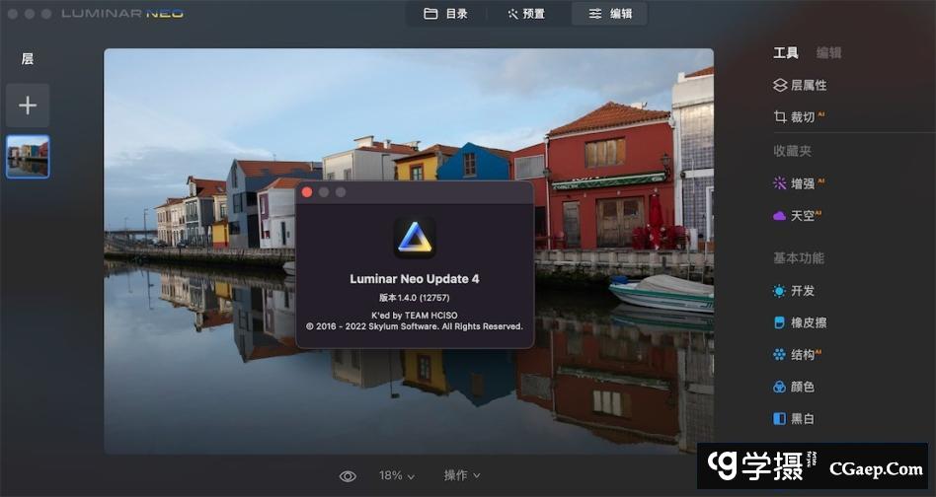Select the Edits (编辑) panel tab on right
936x497 pixels.
pos(829,53)
